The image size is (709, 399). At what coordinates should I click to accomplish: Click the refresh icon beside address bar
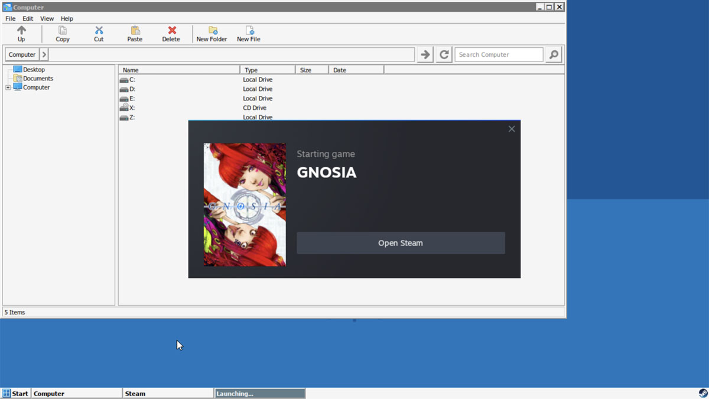point(444,54)
